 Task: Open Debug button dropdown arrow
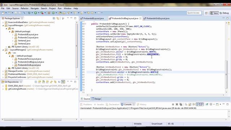[x=32, y=13]
